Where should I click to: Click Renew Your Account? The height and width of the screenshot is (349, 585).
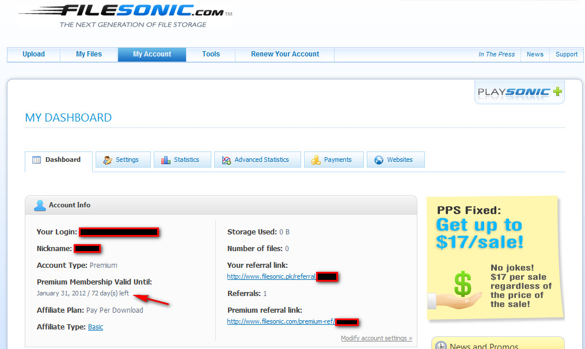click(x=285, y=54)
